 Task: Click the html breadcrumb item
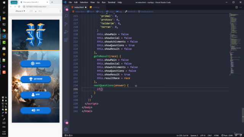(91, 11)
